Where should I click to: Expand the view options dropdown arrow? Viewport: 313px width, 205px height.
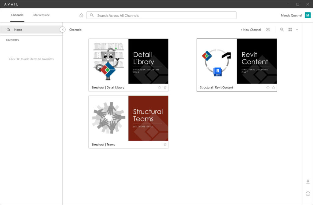pos(297,30)
